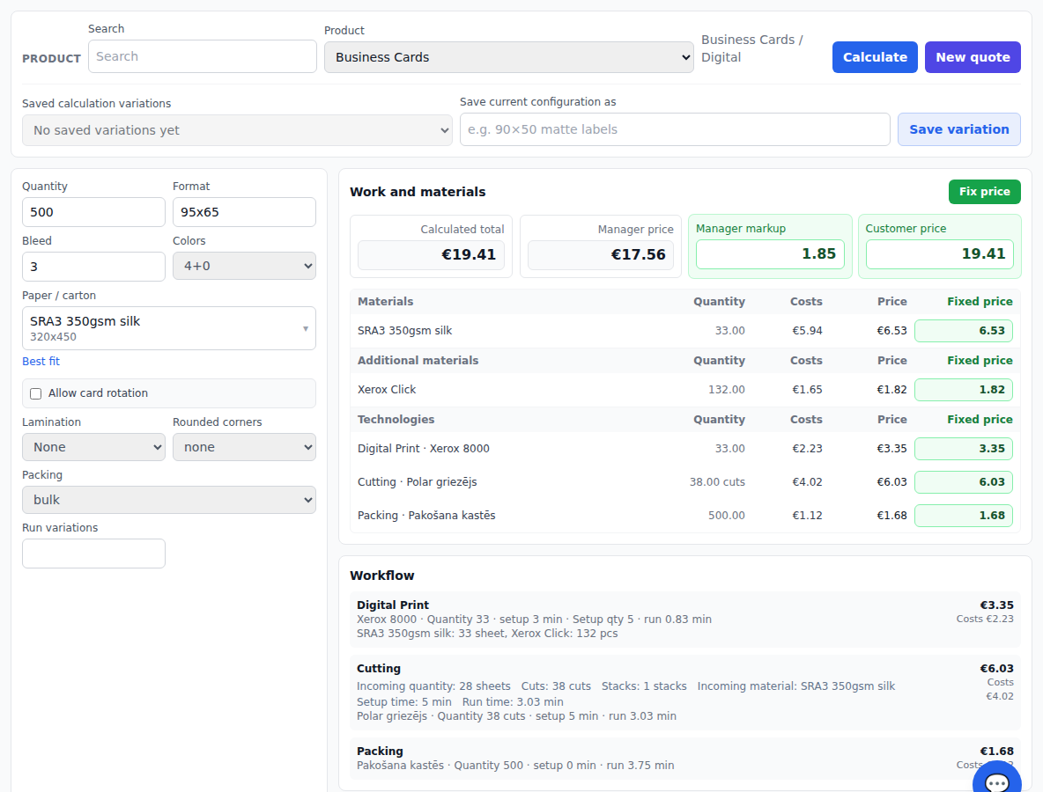Edit fixed price for Xerox Click
The image size is (1043, 792).
(963, 389)
